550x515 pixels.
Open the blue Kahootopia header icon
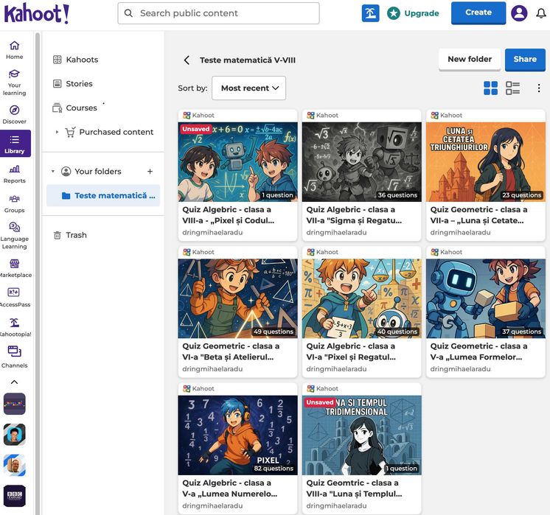[370, 13]
